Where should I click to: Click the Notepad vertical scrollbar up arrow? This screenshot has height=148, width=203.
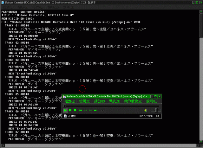coord(201,12)
